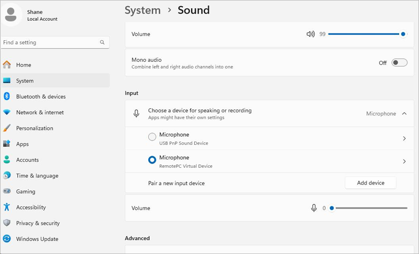Open Network & internet settings
The height and width of the screenshot is (254, 419).
[x=40, y=112]
